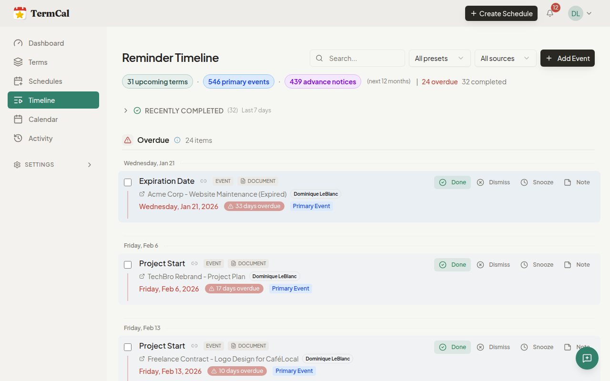Viewport: 610px width, 381px height.
Task: Tick the Feb 13 Project Start checkbox
Action: coord(128,347)
